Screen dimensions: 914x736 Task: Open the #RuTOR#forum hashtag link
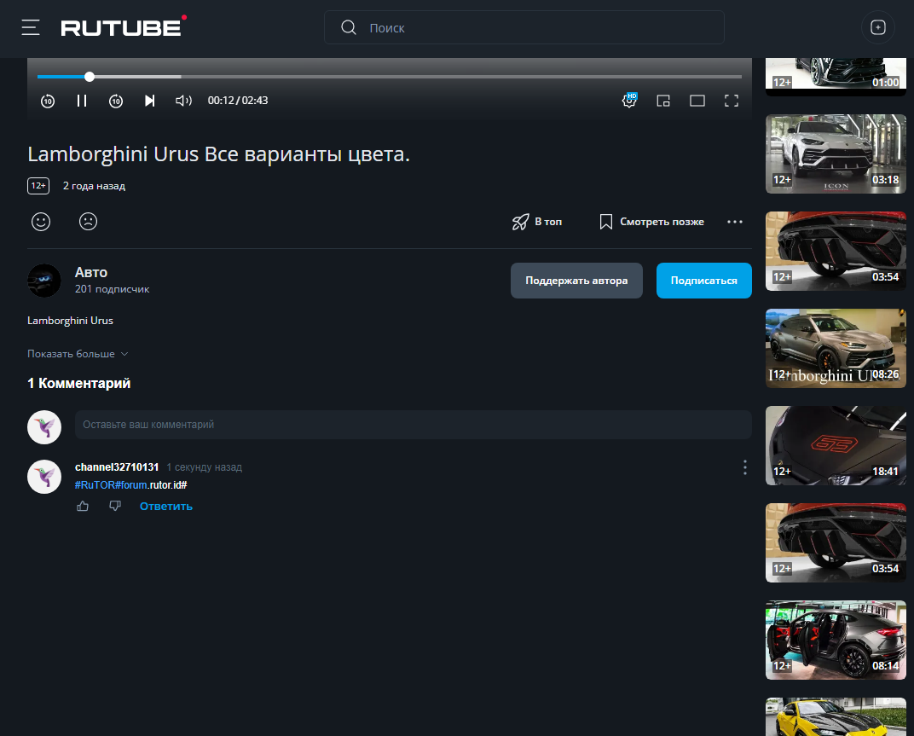pos(111,485)
